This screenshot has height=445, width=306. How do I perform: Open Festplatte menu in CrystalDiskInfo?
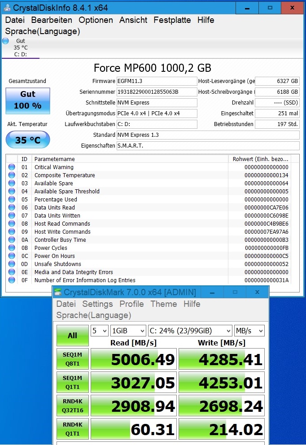(172, 20)
